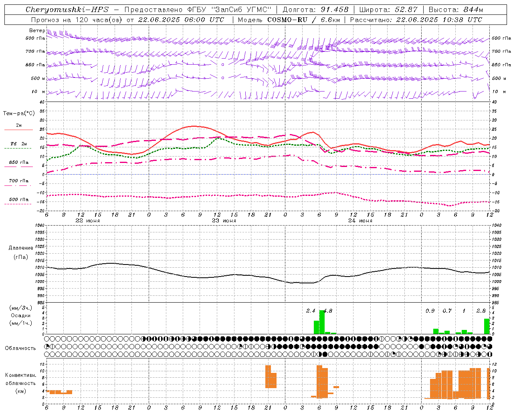Click the 23 июня date label
The image size is (513, 411).
(x=224, y=221)
